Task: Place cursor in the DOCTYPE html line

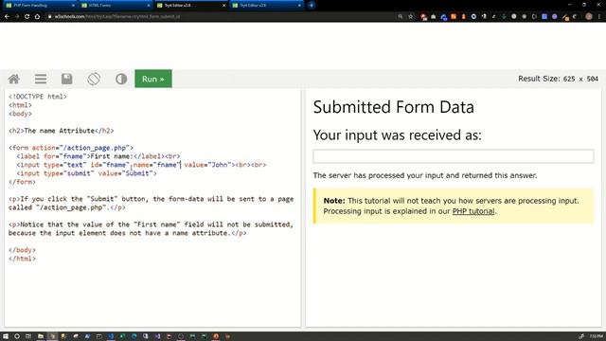Action: (x=38, y=97)
